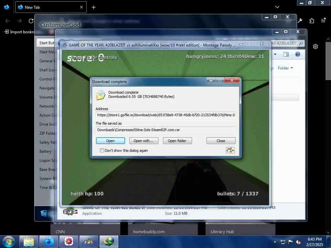Open Firefox hamburger application menu
The width and height of the screenshot is (331, 248).
(323, 20)
